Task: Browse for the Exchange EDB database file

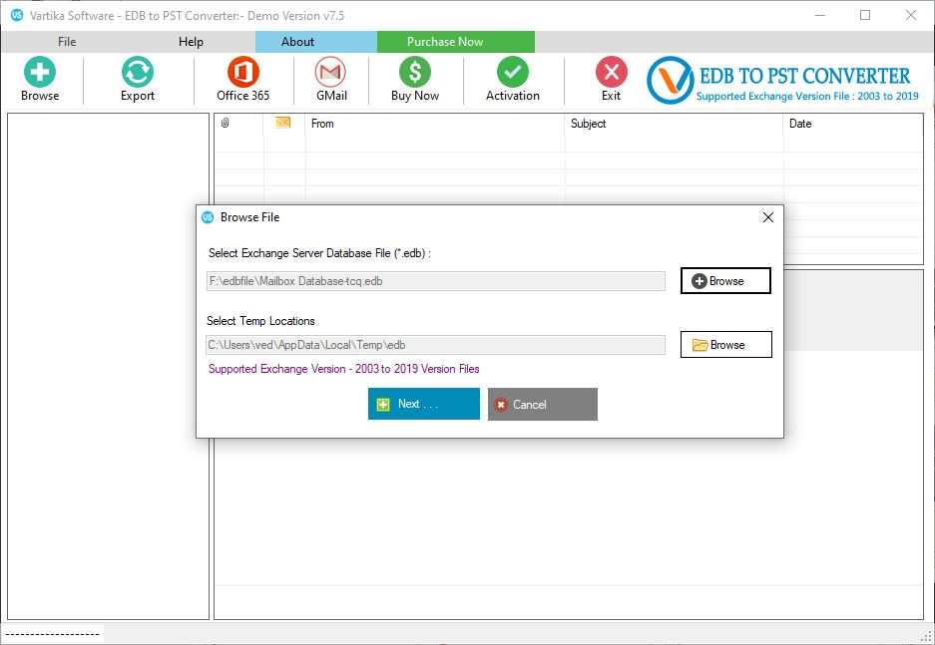Action: [x=725, y=281]
